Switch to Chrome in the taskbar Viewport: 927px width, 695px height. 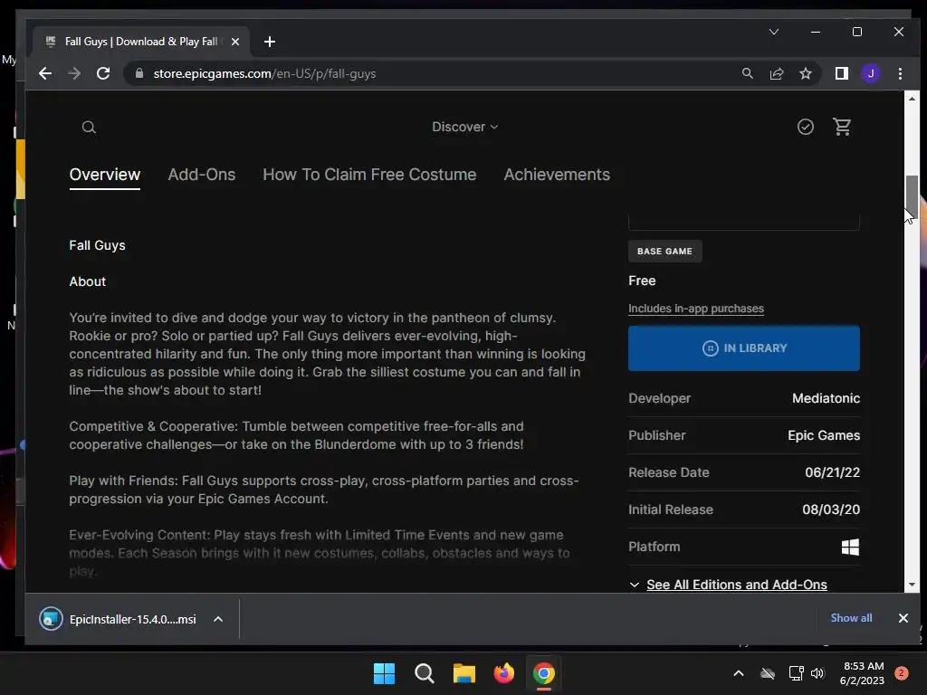544,673
